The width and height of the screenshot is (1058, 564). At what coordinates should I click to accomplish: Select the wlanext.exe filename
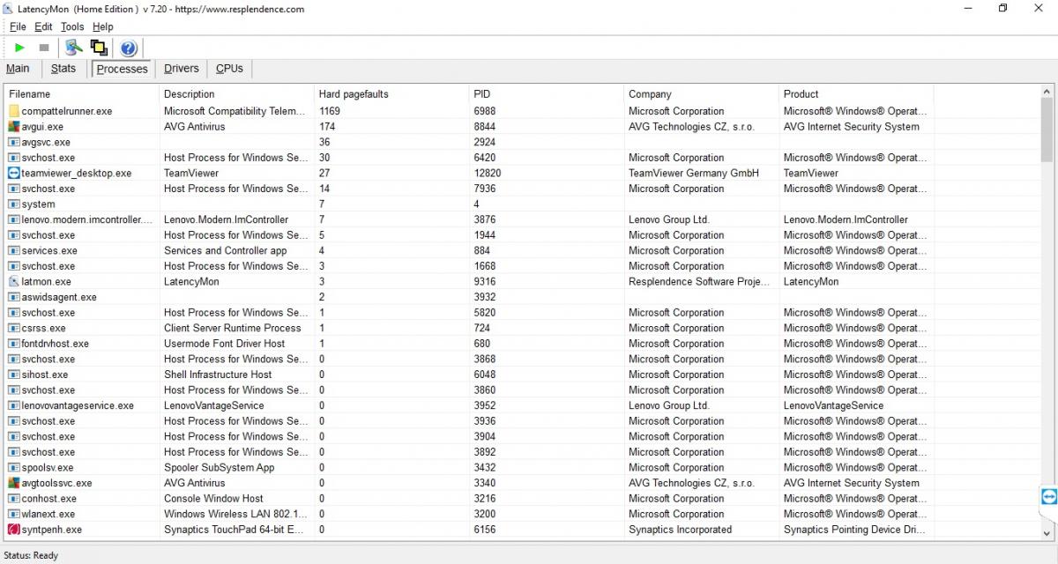(48, 514)
